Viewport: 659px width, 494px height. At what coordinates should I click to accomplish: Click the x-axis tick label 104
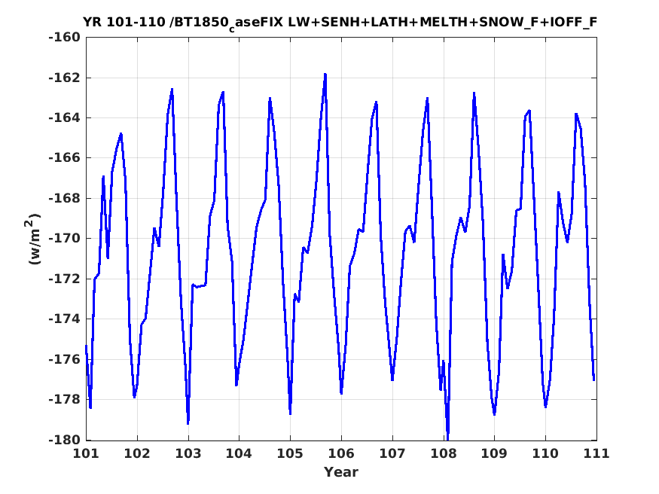pyautogui.click(x=239, y=453)
